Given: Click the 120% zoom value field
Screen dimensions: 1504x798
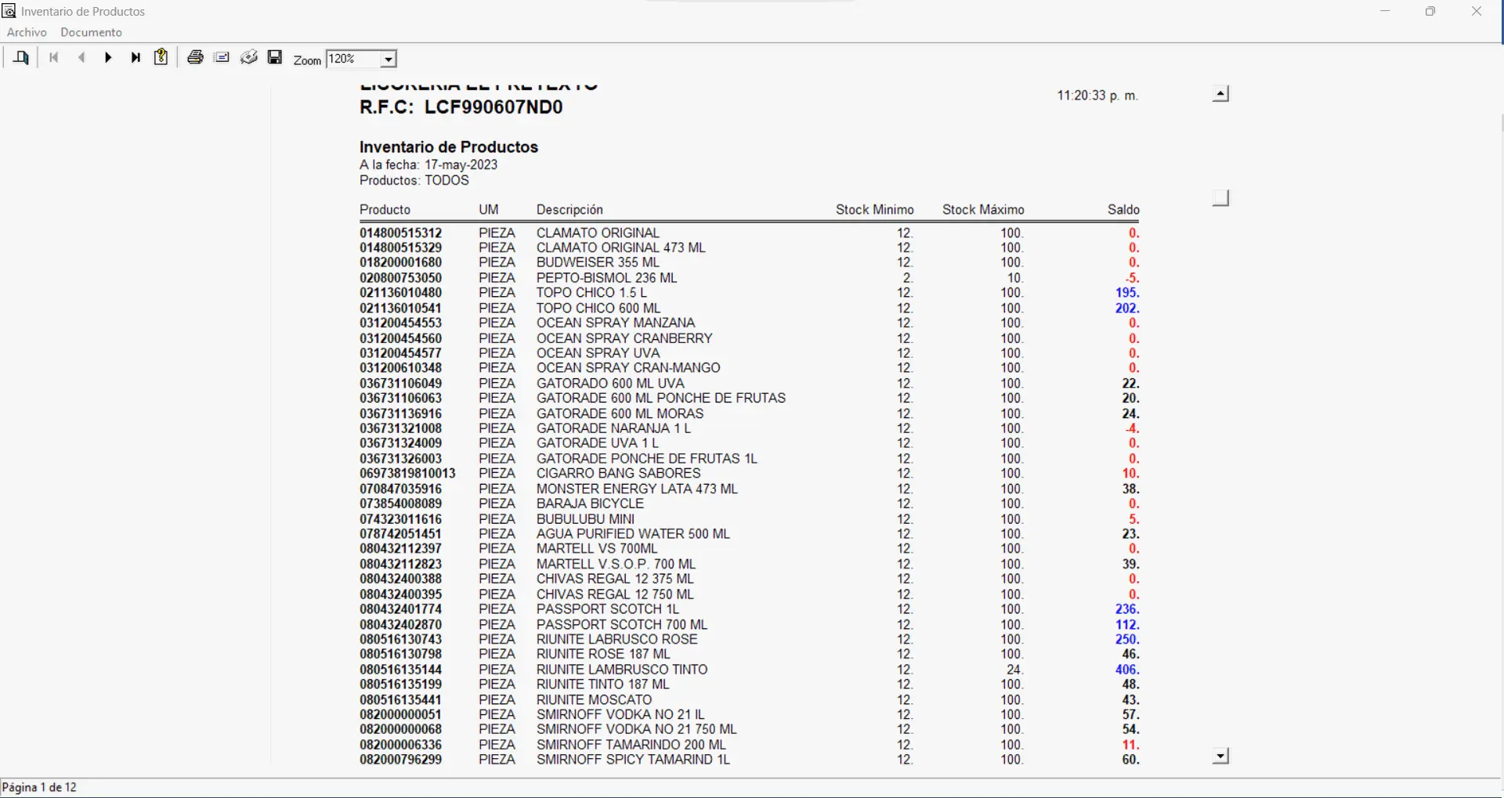Looking at the screenshot, I should [x=352, y=60].
